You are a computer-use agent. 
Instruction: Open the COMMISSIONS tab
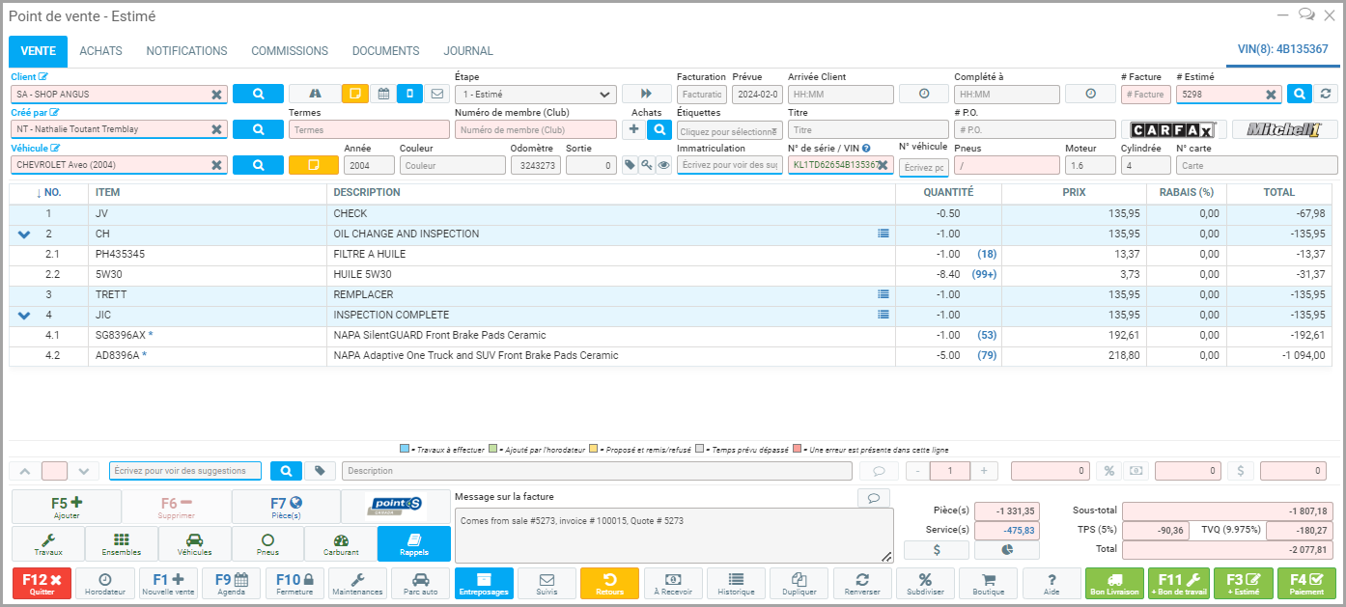(290, 51)
